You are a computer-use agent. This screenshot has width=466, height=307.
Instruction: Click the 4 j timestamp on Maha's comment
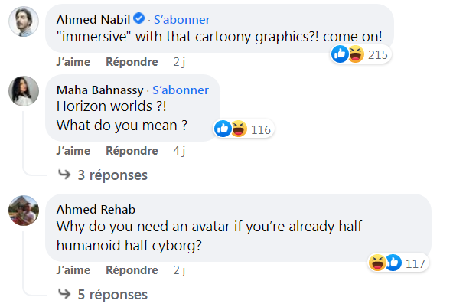[179, 151]
